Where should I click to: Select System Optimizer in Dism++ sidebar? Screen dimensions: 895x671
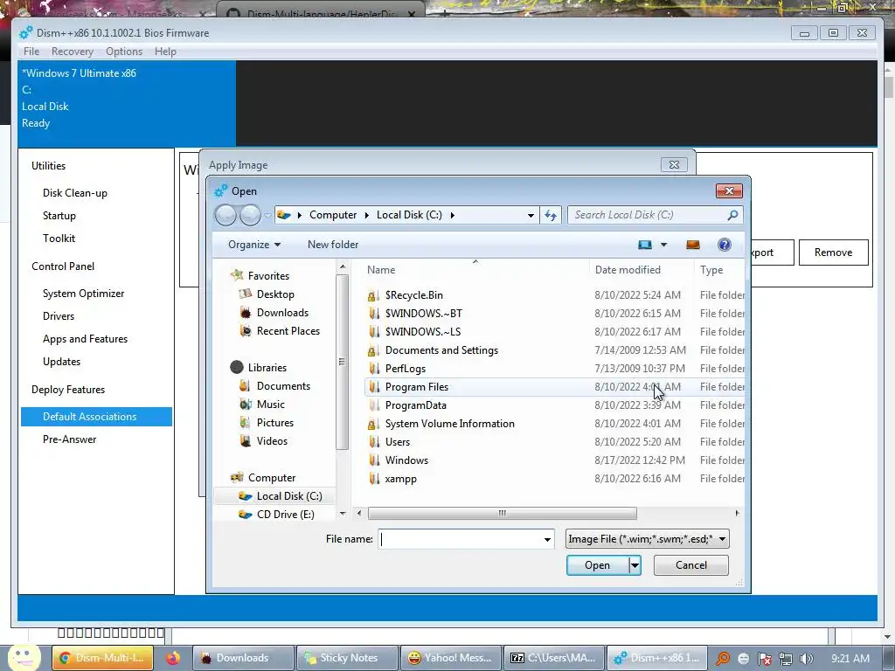pos(83,294)
